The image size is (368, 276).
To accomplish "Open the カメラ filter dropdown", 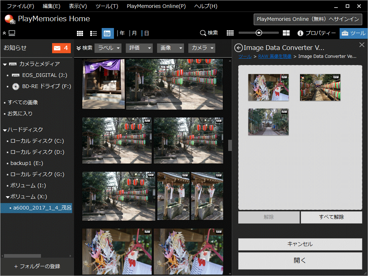I will (202, 48).
